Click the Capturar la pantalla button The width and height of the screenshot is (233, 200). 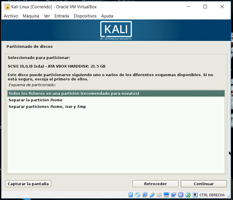pos(28,184)
